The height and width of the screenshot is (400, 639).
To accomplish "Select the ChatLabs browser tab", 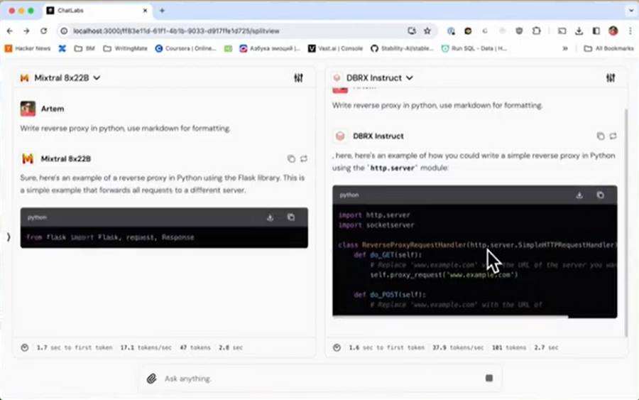I will [96, 11].
